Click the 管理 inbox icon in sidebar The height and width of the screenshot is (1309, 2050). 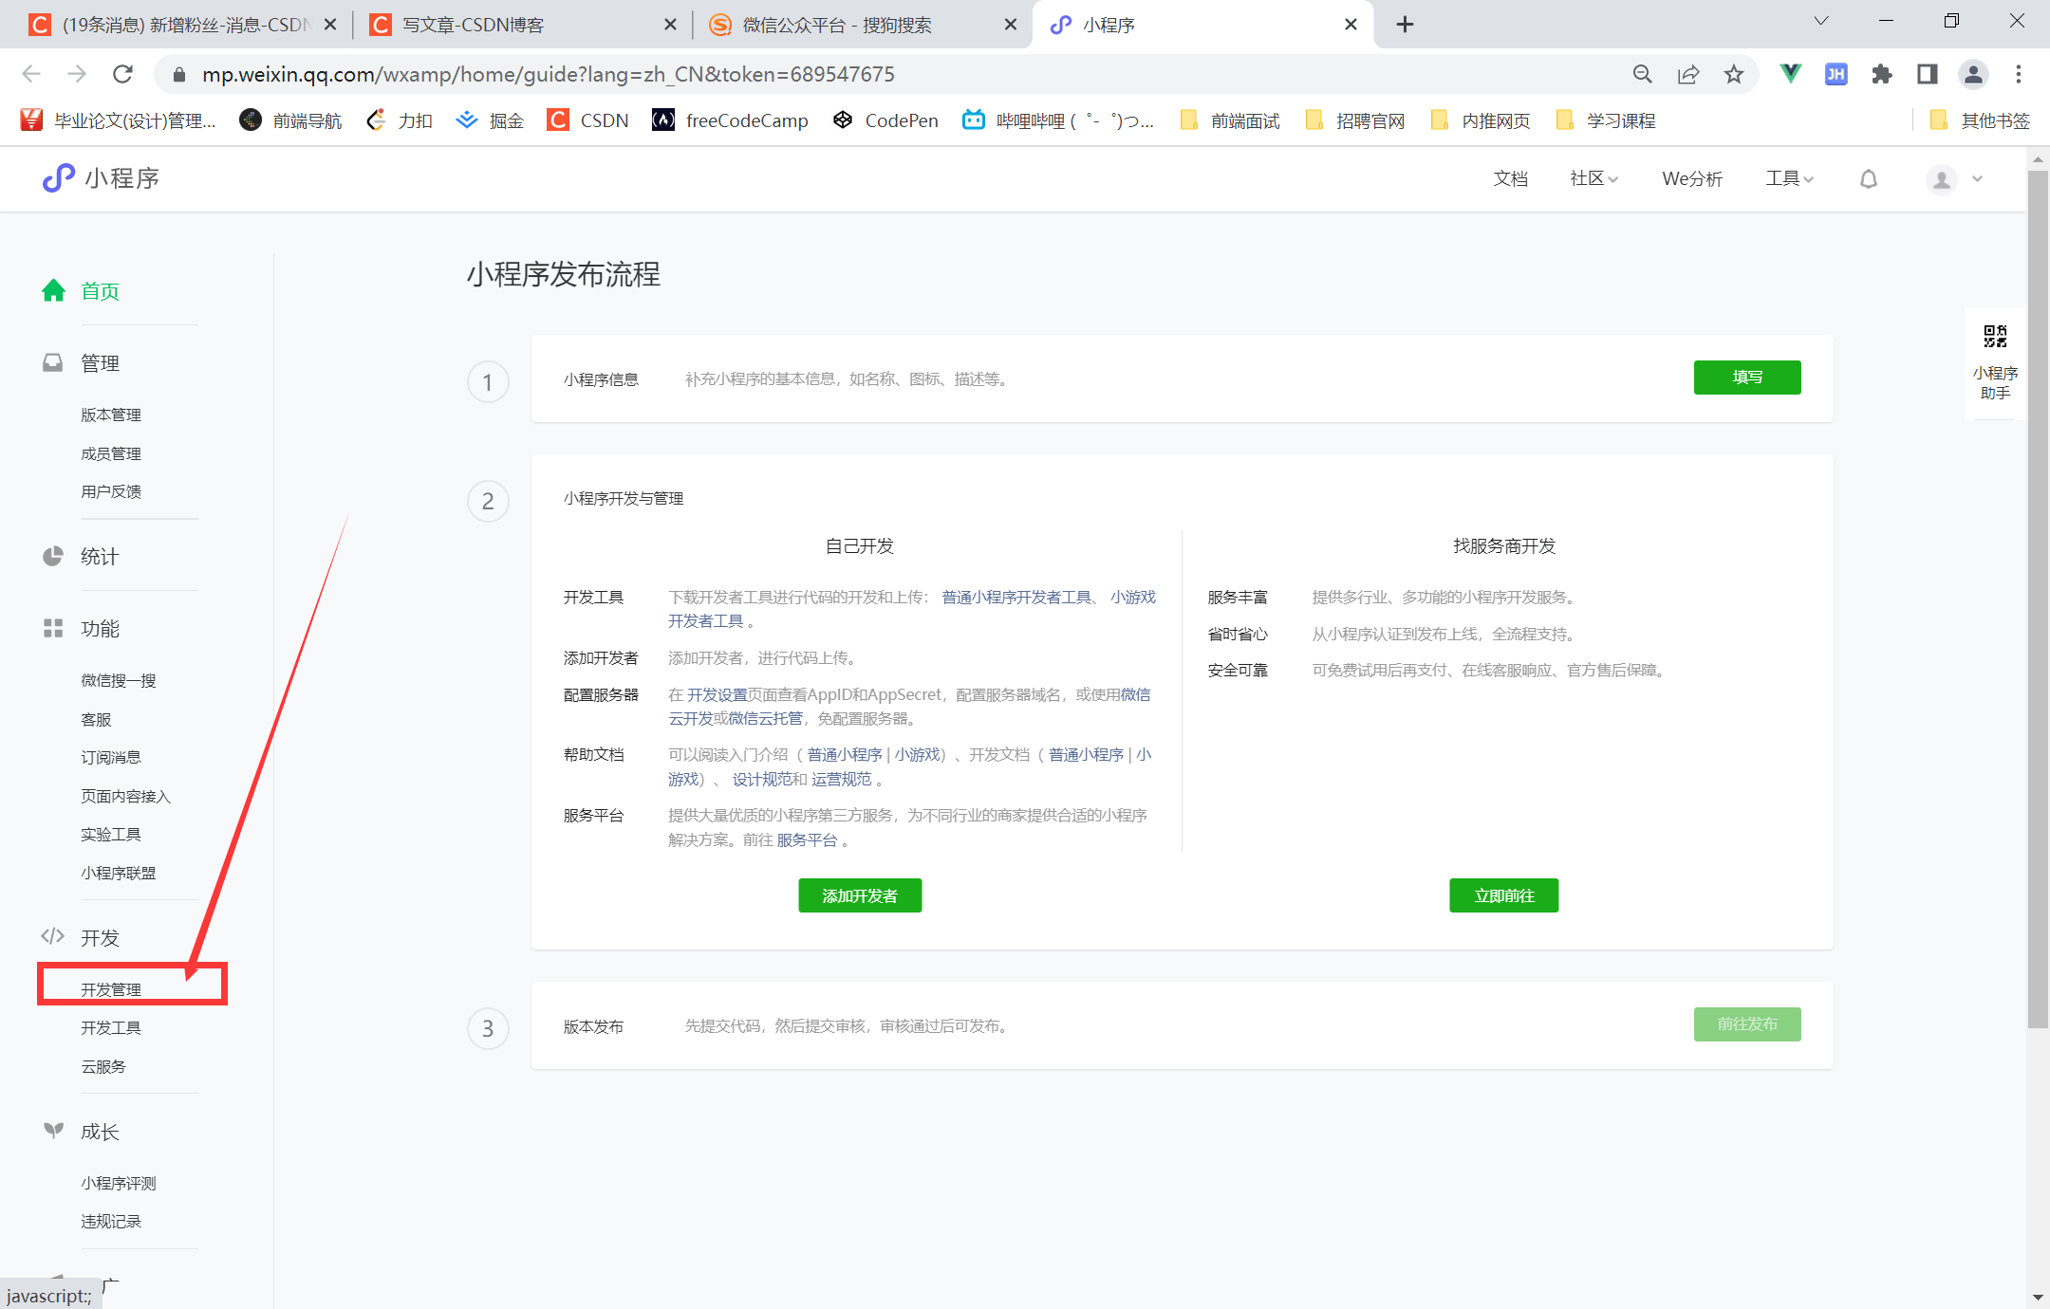53,362
